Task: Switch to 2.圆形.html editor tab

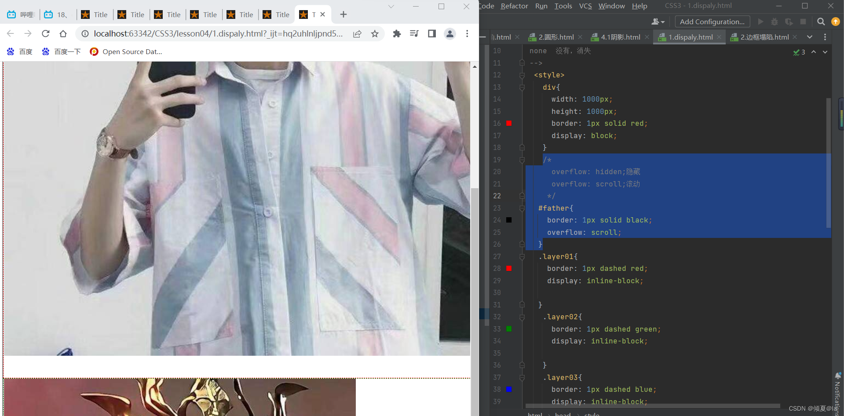Action: pos(556,37)
